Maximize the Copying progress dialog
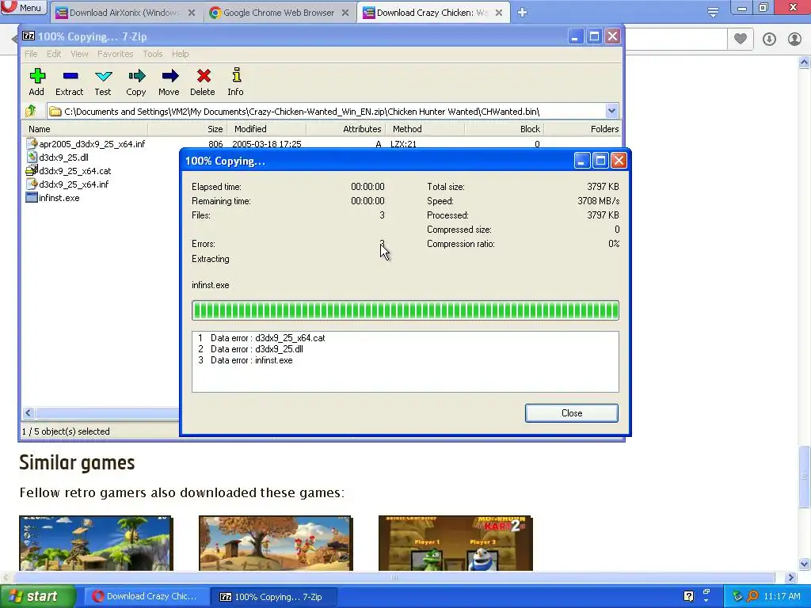This screenshot has height=608, width=811. coord(600,160)
